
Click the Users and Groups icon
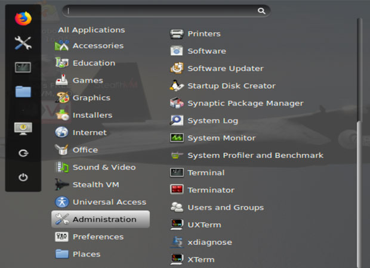[x=177, y=207]
